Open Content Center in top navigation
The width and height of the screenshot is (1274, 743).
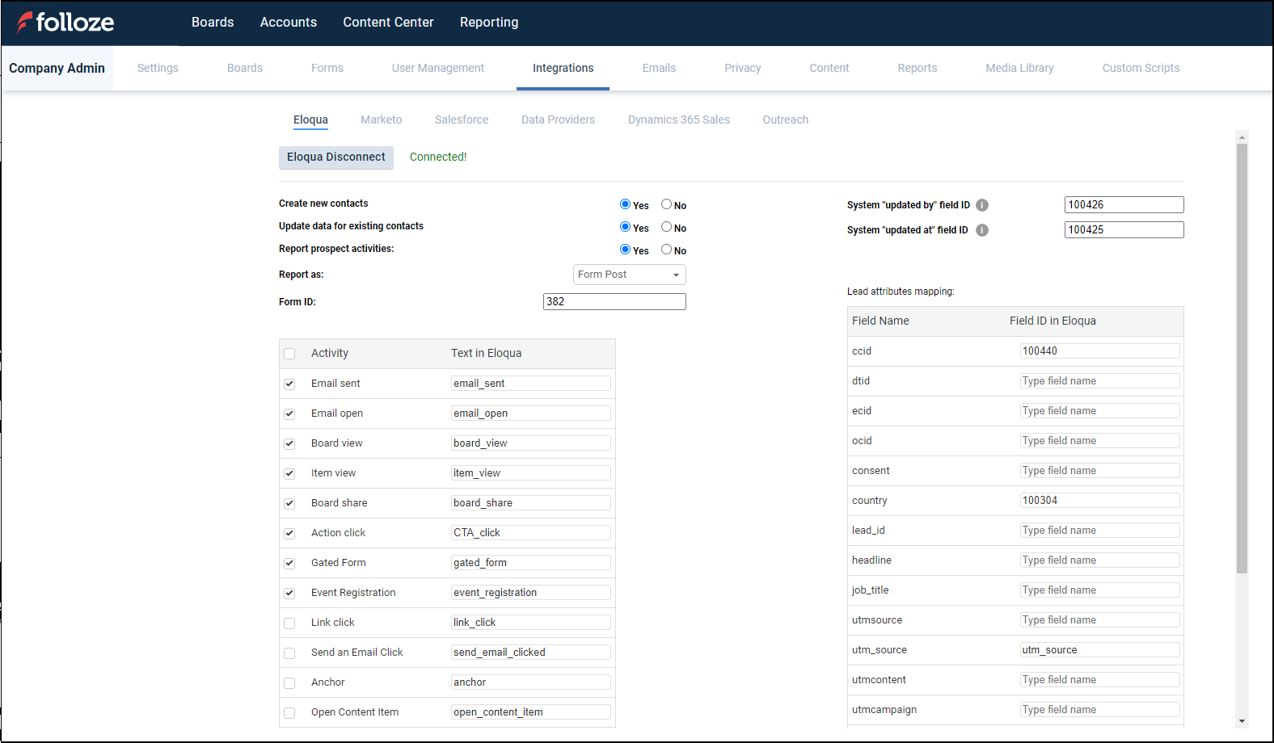[x=388, y=23]
